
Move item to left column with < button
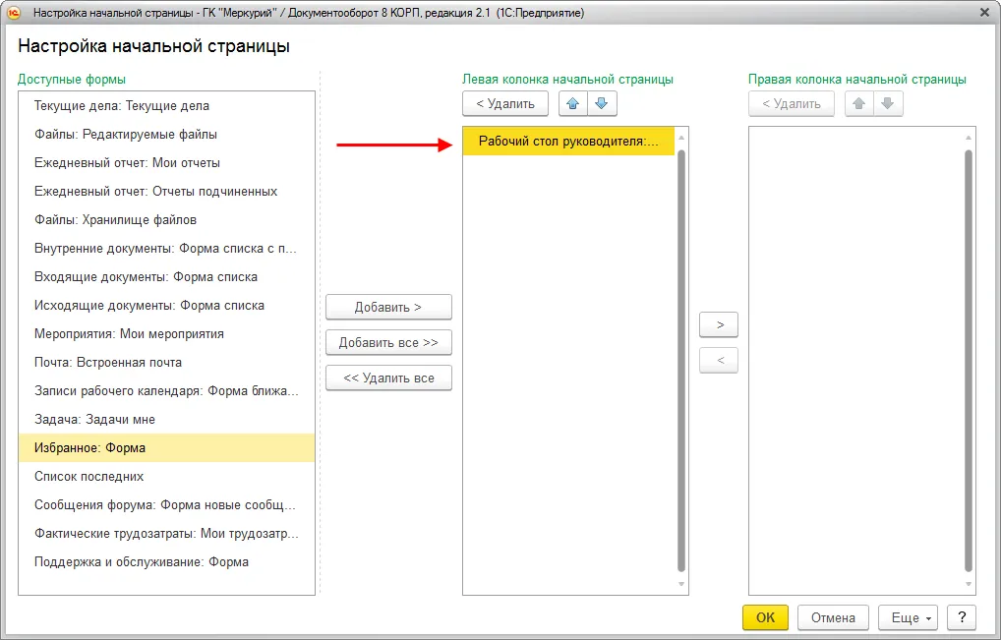coord(719,360)
